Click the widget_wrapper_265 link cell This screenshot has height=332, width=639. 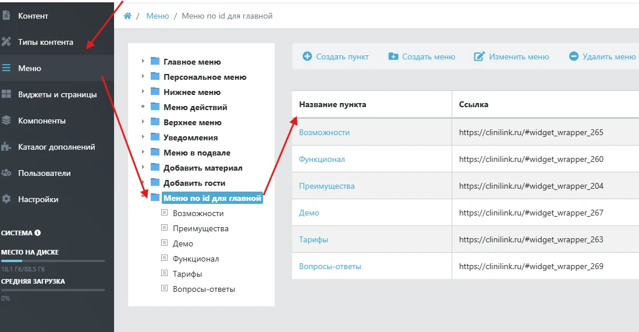[531, 132]
